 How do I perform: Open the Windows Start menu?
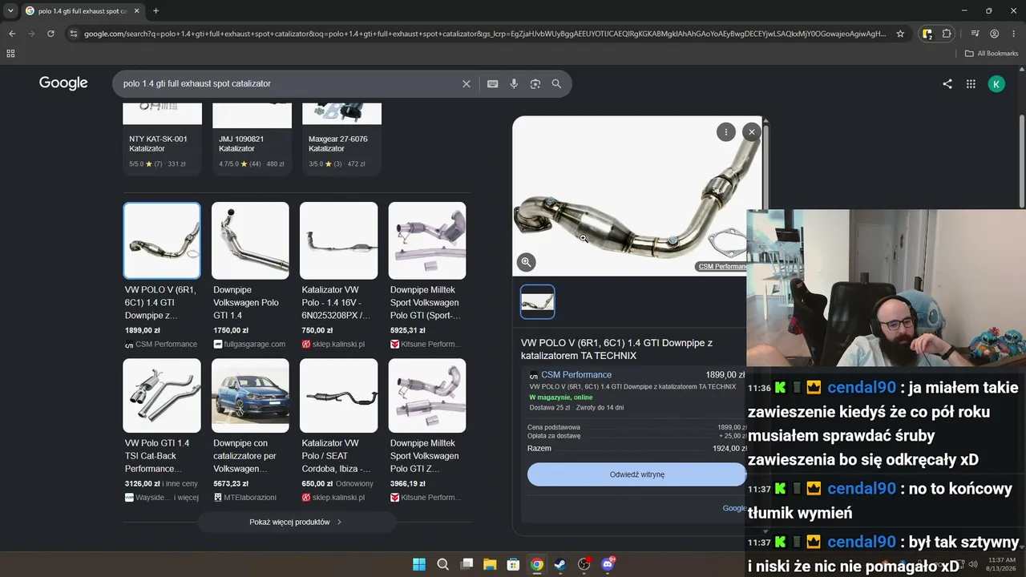coord(419,564)
